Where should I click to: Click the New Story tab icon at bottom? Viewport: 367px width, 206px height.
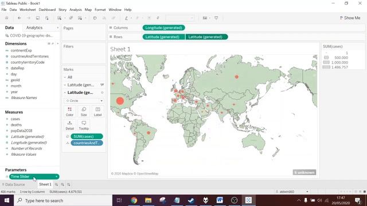[x=69, y=184]
